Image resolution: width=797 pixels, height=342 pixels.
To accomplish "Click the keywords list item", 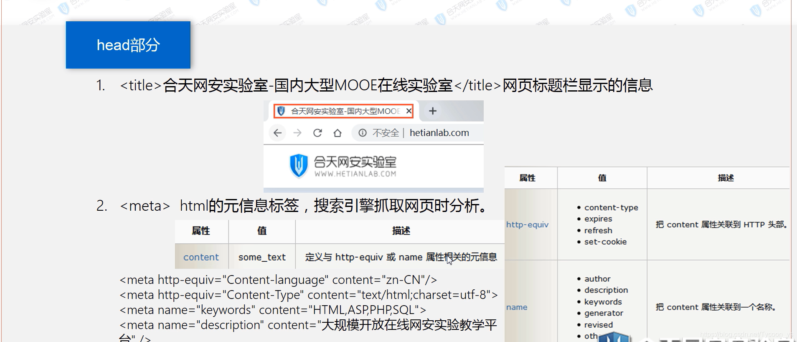I will pyautogui.click(x=603, y=302).
